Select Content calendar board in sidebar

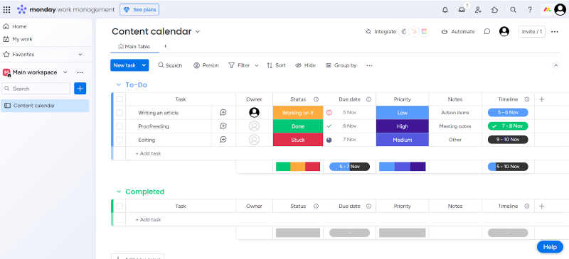pyautogui.click(x=45, y=106)
